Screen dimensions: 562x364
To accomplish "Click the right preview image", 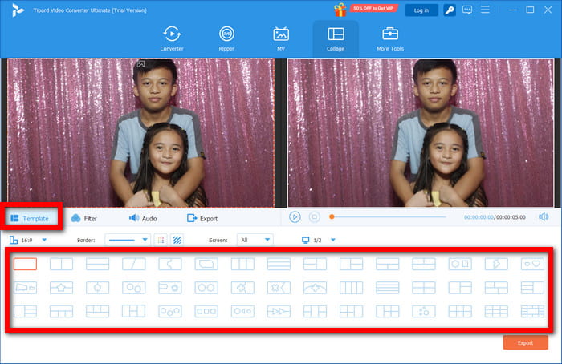I will coord(421,132).
